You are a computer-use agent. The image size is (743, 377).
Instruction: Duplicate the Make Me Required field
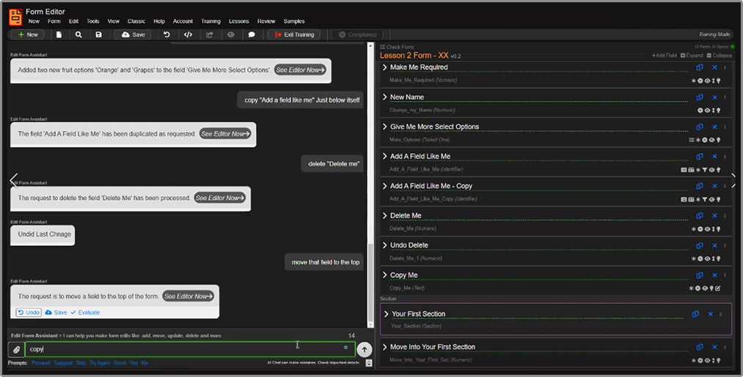pos(700,67)
